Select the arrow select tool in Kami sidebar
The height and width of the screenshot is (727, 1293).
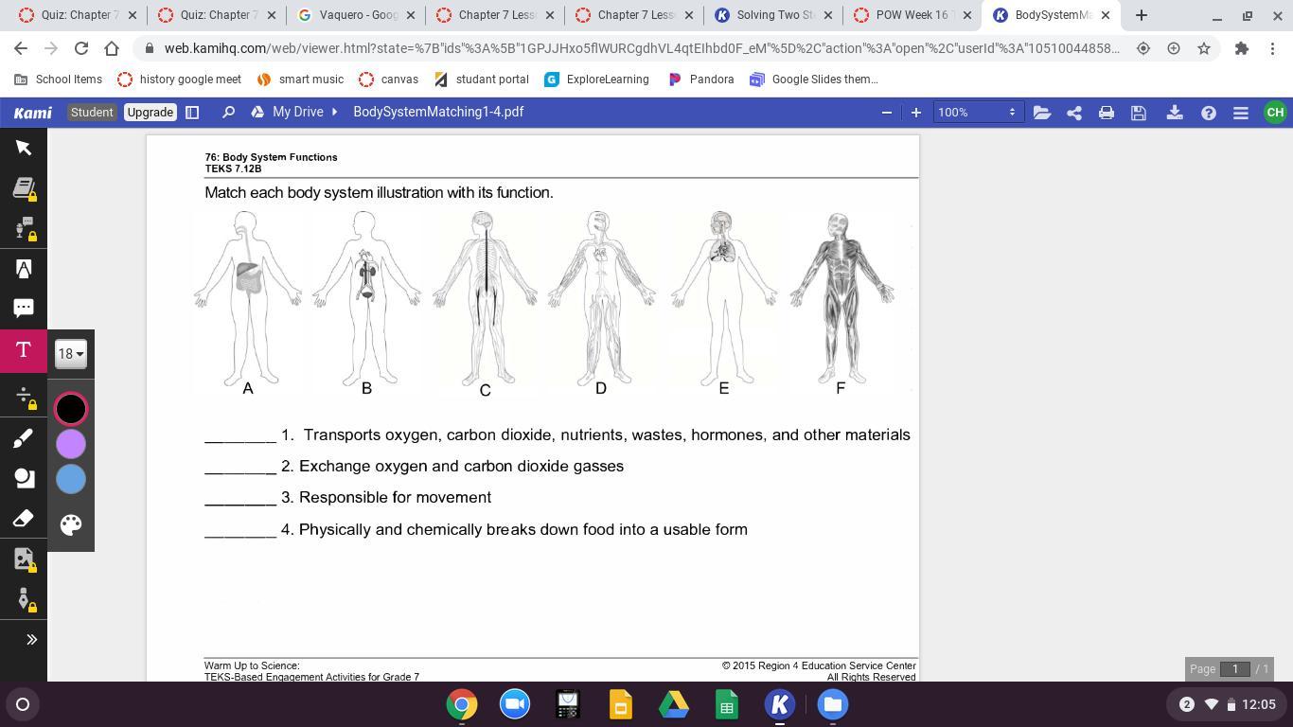coord(24,148)
